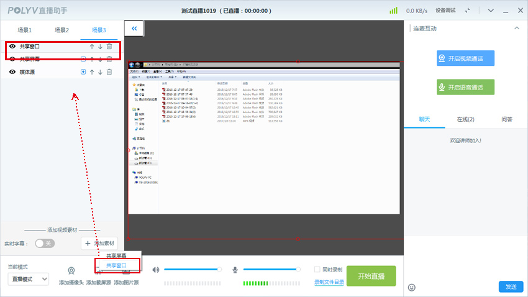Image resolution: width=528 pixels, height=297 pixels.
Task: Click the blue add icon beside 媒体源
Action: (83, 72)
